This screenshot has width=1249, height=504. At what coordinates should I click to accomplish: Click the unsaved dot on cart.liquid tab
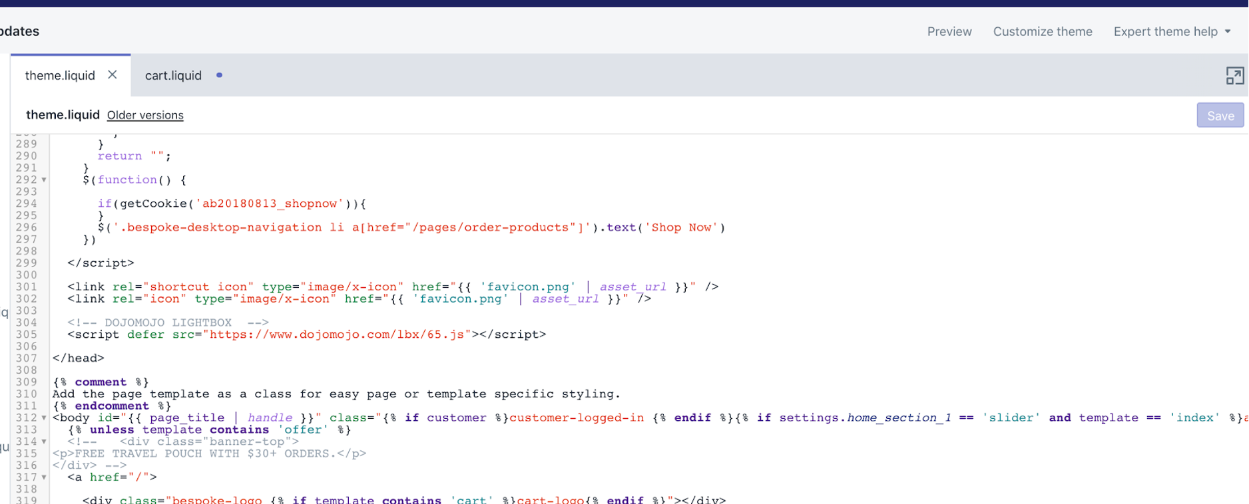point(219,75)
